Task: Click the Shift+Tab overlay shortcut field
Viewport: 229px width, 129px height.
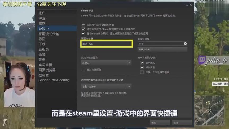Action: (107, 44)
